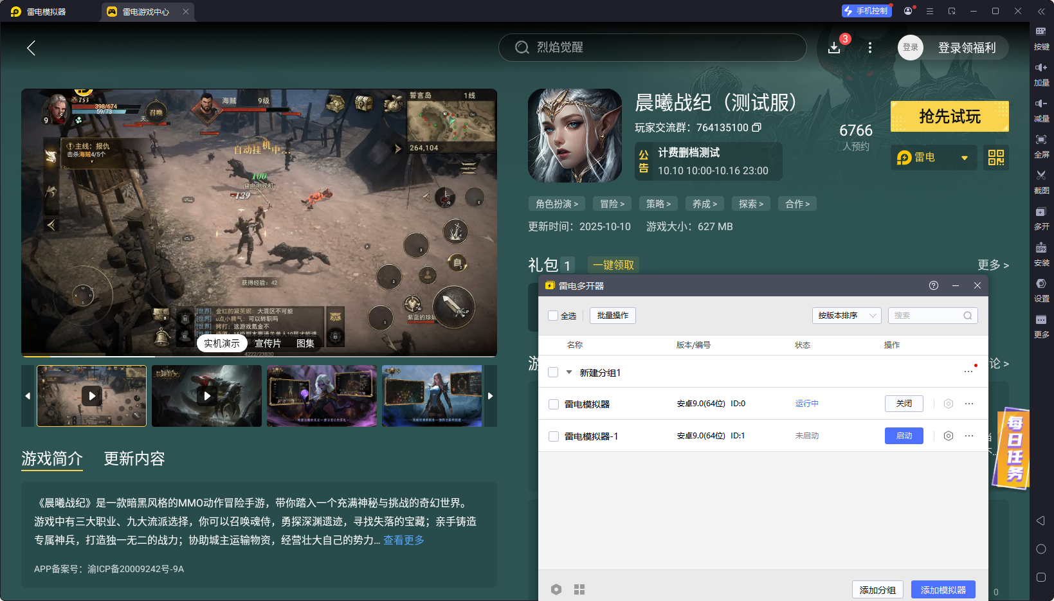Take a screenshot with 截图 icon
This screenshot has height=601, width=1054.
(1041, 182)
